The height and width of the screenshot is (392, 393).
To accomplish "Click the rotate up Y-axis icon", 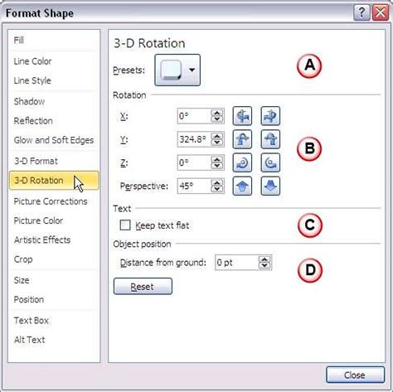I will (242, 139).
